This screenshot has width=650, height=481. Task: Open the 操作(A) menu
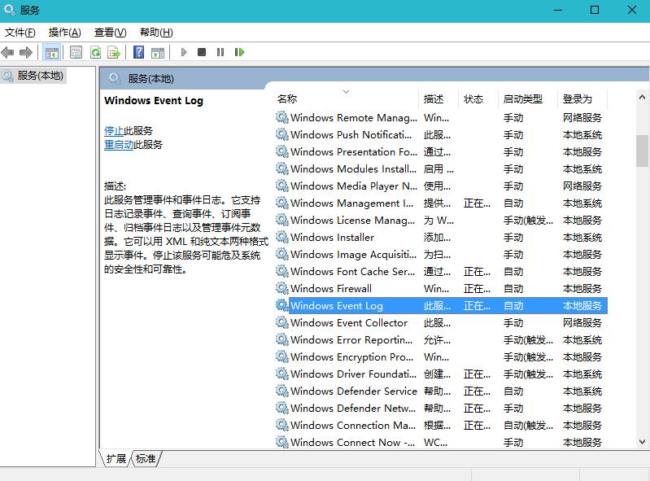coord(64,33)
